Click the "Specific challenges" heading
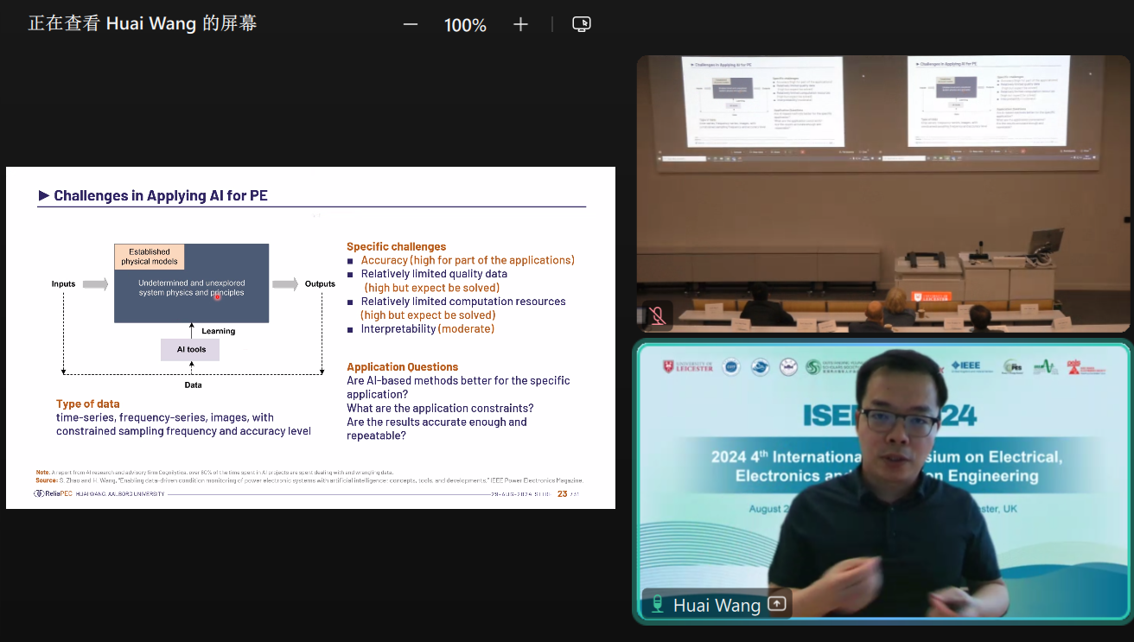 [x=396, y=246]
